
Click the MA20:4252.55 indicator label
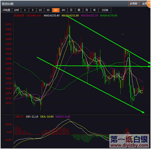(x=89, y=15)
